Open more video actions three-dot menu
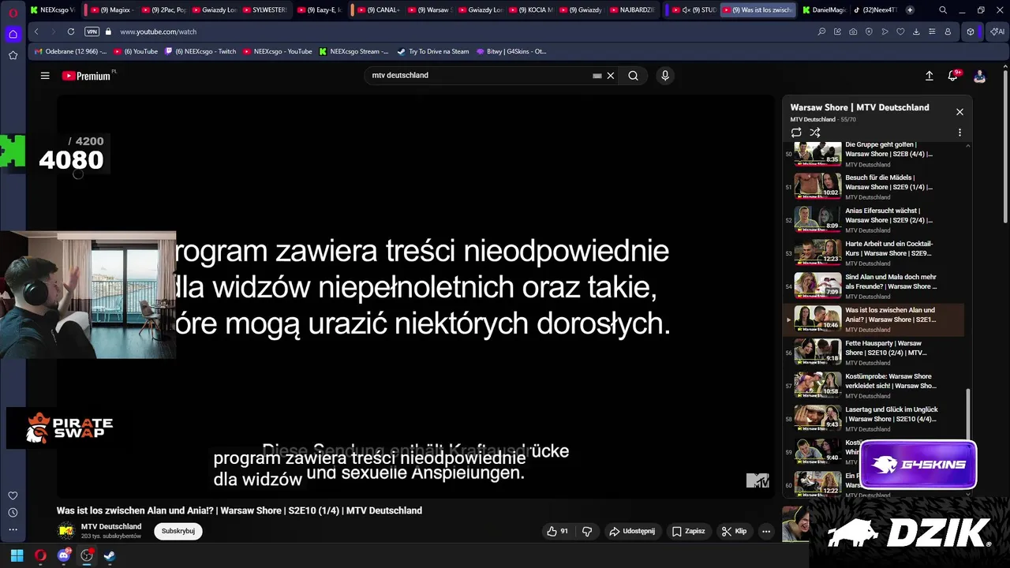The image size is (1010, 568). [x=765, y=532]
